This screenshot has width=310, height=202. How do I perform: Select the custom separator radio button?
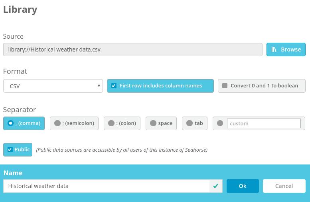click(x=220, y=123)
